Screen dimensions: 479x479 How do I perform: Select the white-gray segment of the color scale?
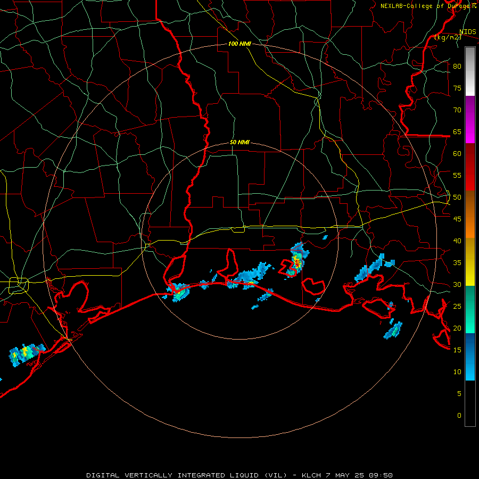[x=470, y=71]
